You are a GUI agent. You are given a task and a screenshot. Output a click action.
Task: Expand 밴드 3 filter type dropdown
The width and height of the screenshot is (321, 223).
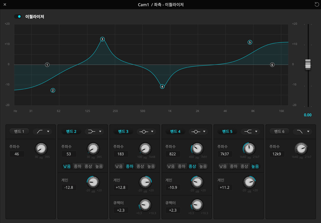click(x=146, y=132)
